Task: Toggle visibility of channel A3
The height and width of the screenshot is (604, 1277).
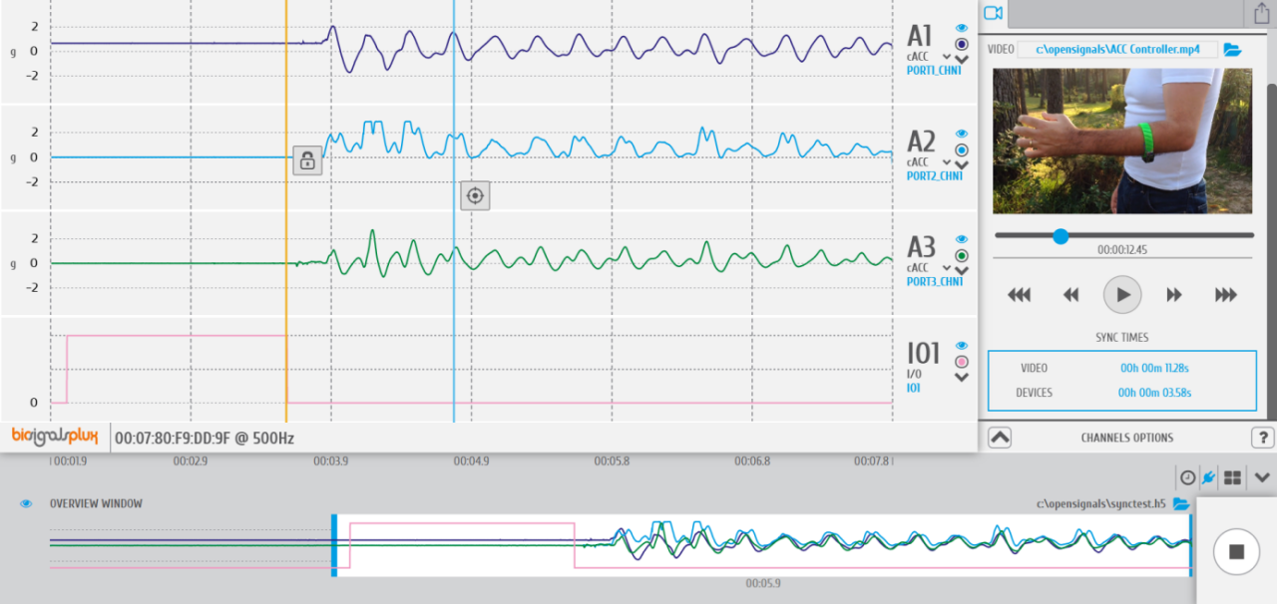Action: pyautogui.click(x=962, y=239)
